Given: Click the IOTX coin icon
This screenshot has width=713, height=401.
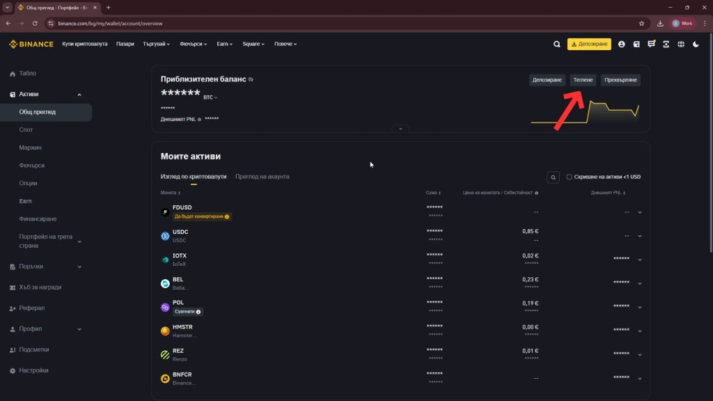Looking at the screenshot, I should click(165, 260).
